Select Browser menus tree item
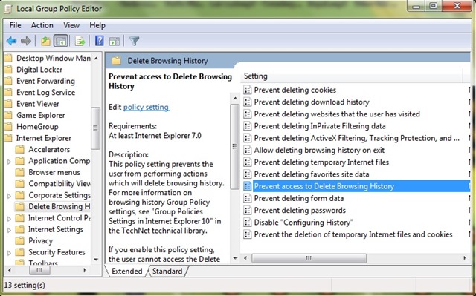The height and width of the screenshot is (296, 476). [x=54, y=172]
